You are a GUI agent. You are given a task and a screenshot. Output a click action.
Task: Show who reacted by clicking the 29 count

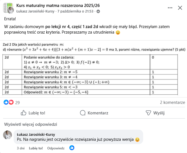[17, 102]
